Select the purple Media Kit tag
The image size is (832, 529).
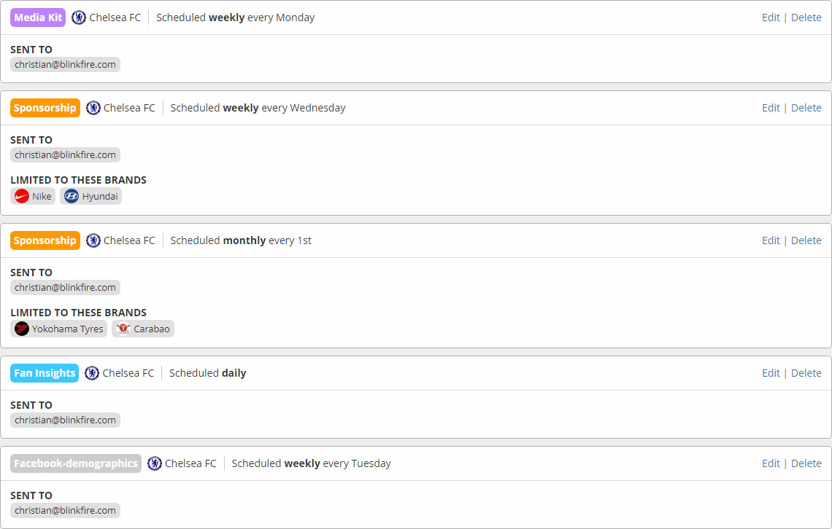[x=38, y=17]
